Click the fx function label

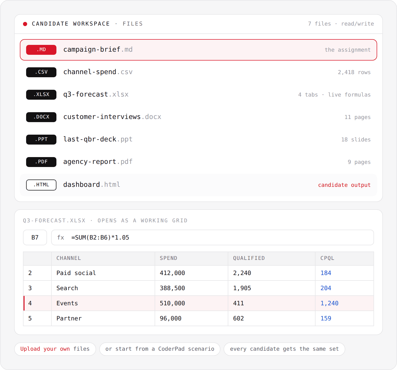(x=61, y=237)
